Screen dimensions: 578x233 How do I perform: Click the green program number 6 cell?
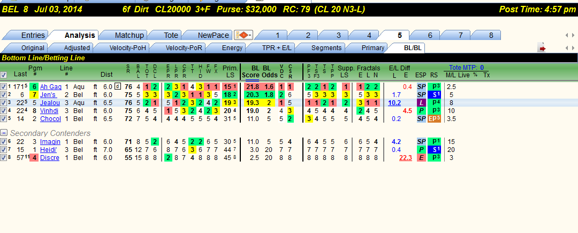34,87
